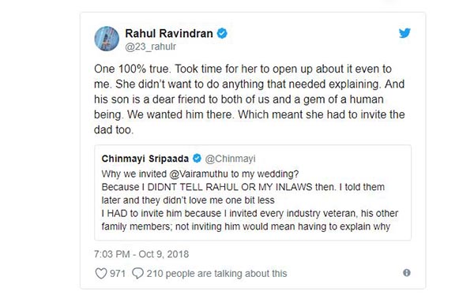Visit the @23_rahulr handle
The width and height of the screenshot is (474, 299).
(x=151, y=47)
